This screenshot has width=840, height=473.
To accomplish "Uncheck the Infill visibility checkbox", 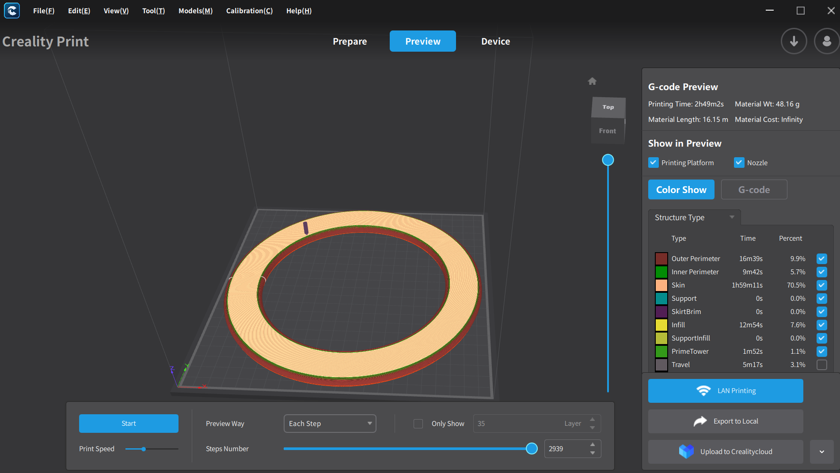I will 822,325.
